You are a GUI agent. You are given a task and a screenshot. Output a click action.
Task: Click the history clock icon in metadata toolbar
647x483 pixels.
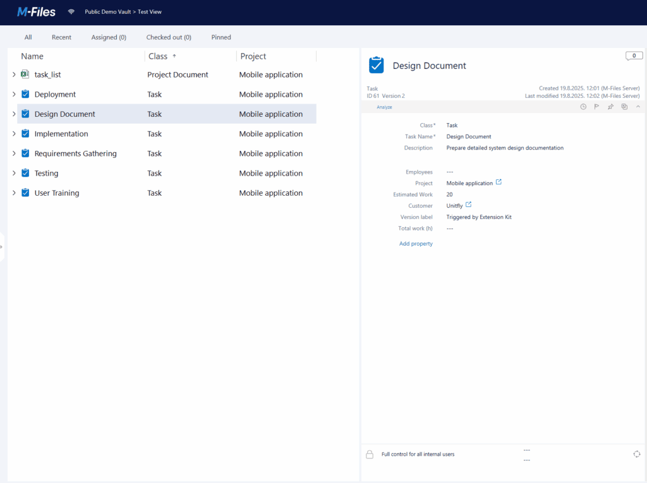click(583, 107)
